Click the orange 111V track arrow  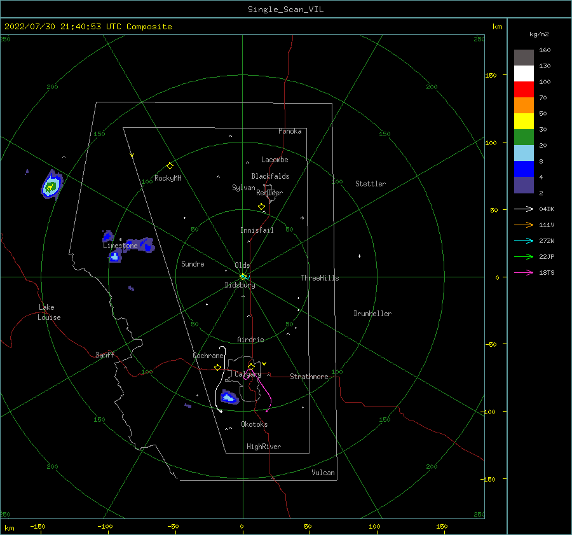coord(524,225)
